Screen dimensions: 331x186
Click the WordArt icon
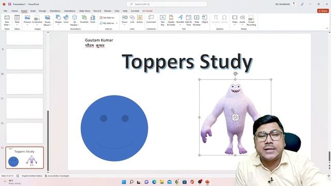click(x=180, y=18)
